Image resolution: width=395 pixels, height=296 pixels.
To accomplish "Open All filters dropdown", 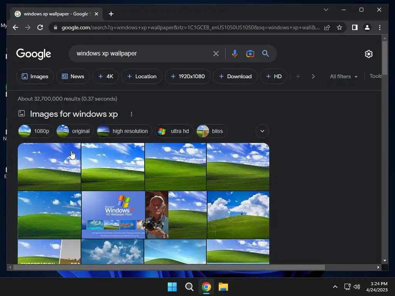I will 344,76.
